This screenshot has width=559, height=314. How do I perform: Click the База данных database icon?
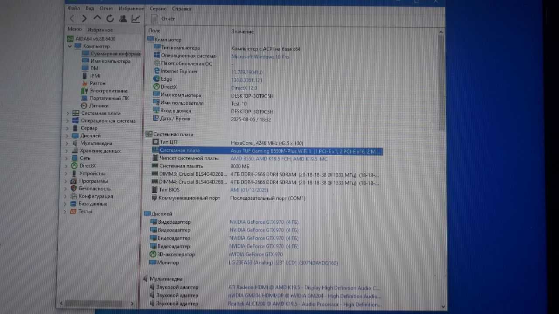point(74,204)
